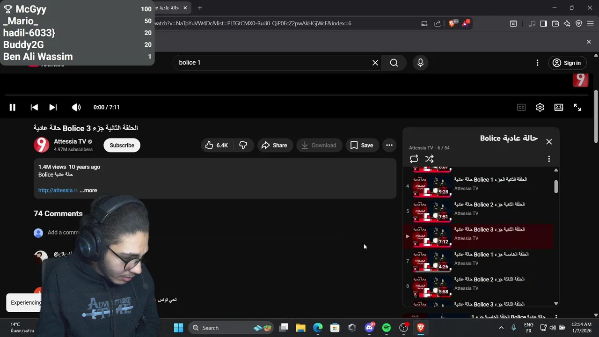Open Spotify from taskbar
Screen dimensions: 599x337
pos(387,328)
